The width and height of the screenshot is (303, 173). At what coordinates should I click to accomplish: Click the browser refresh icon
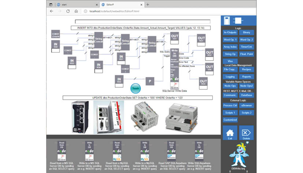(68, 11)
